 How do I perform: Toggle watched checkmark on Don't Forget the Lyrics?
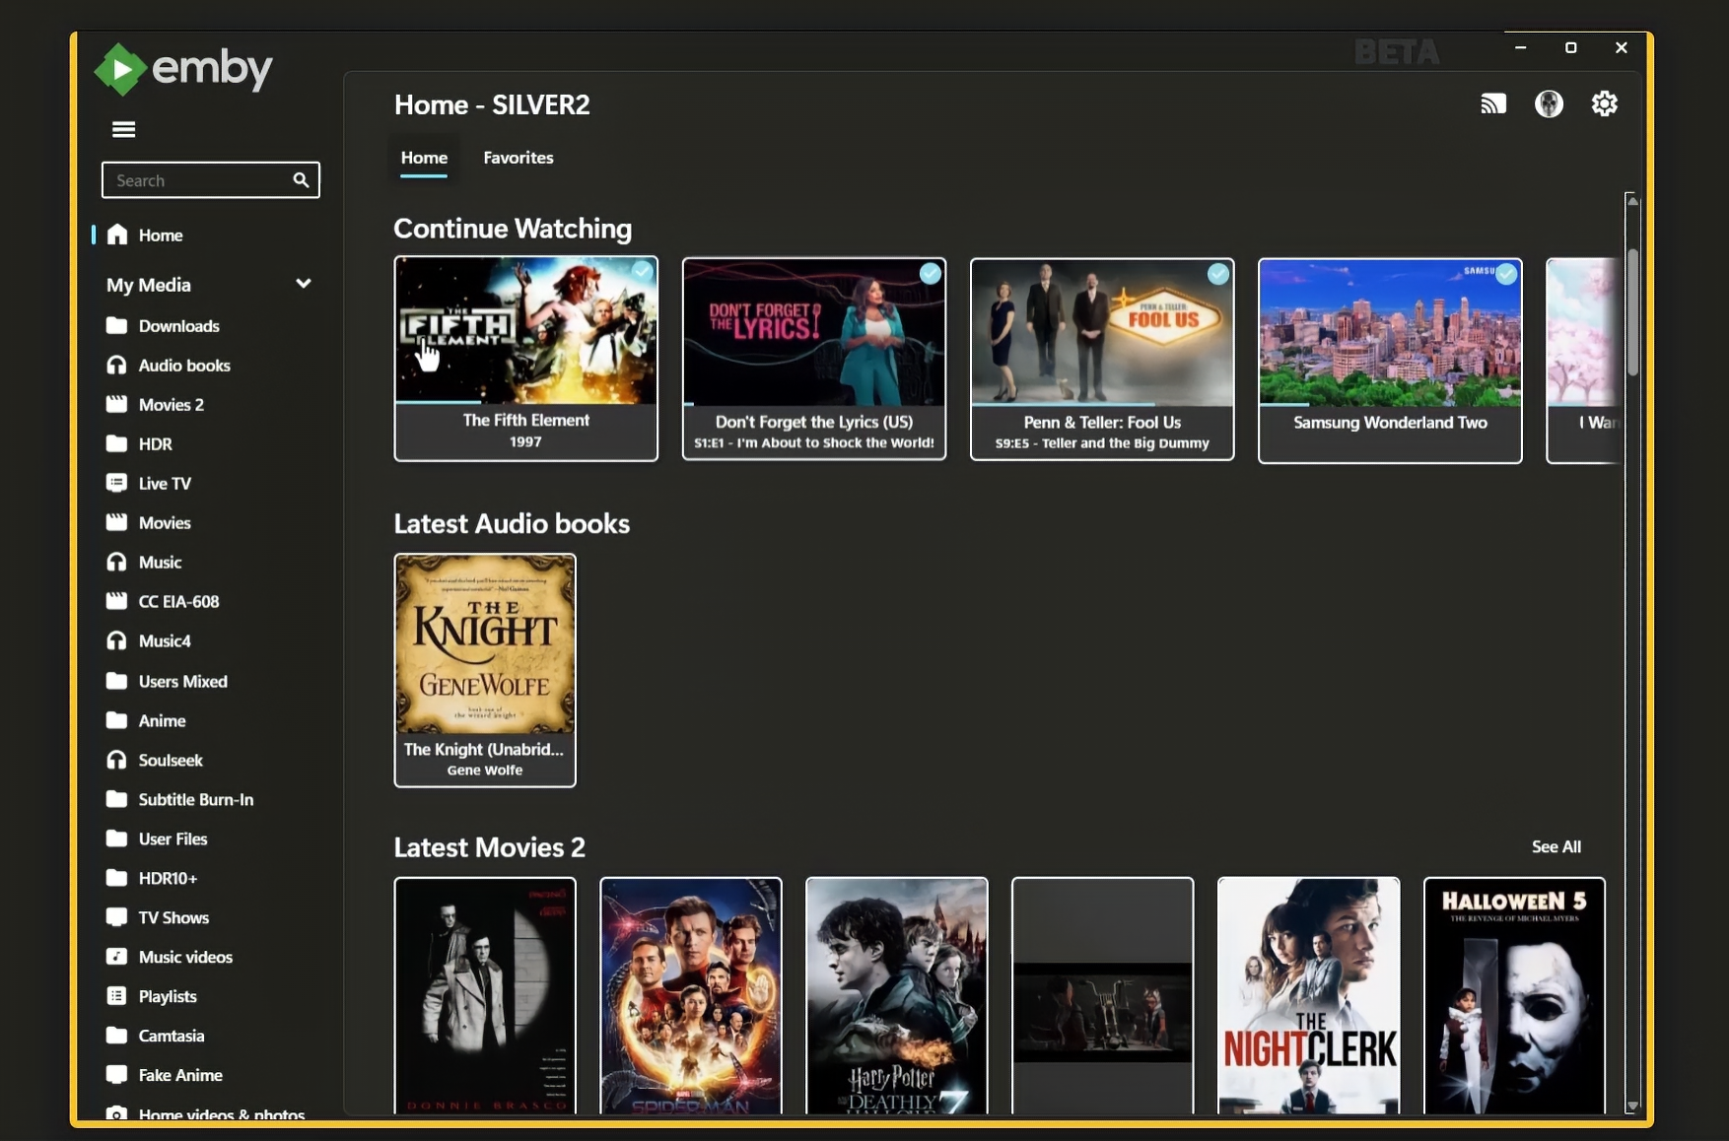(x=931, y=274)
